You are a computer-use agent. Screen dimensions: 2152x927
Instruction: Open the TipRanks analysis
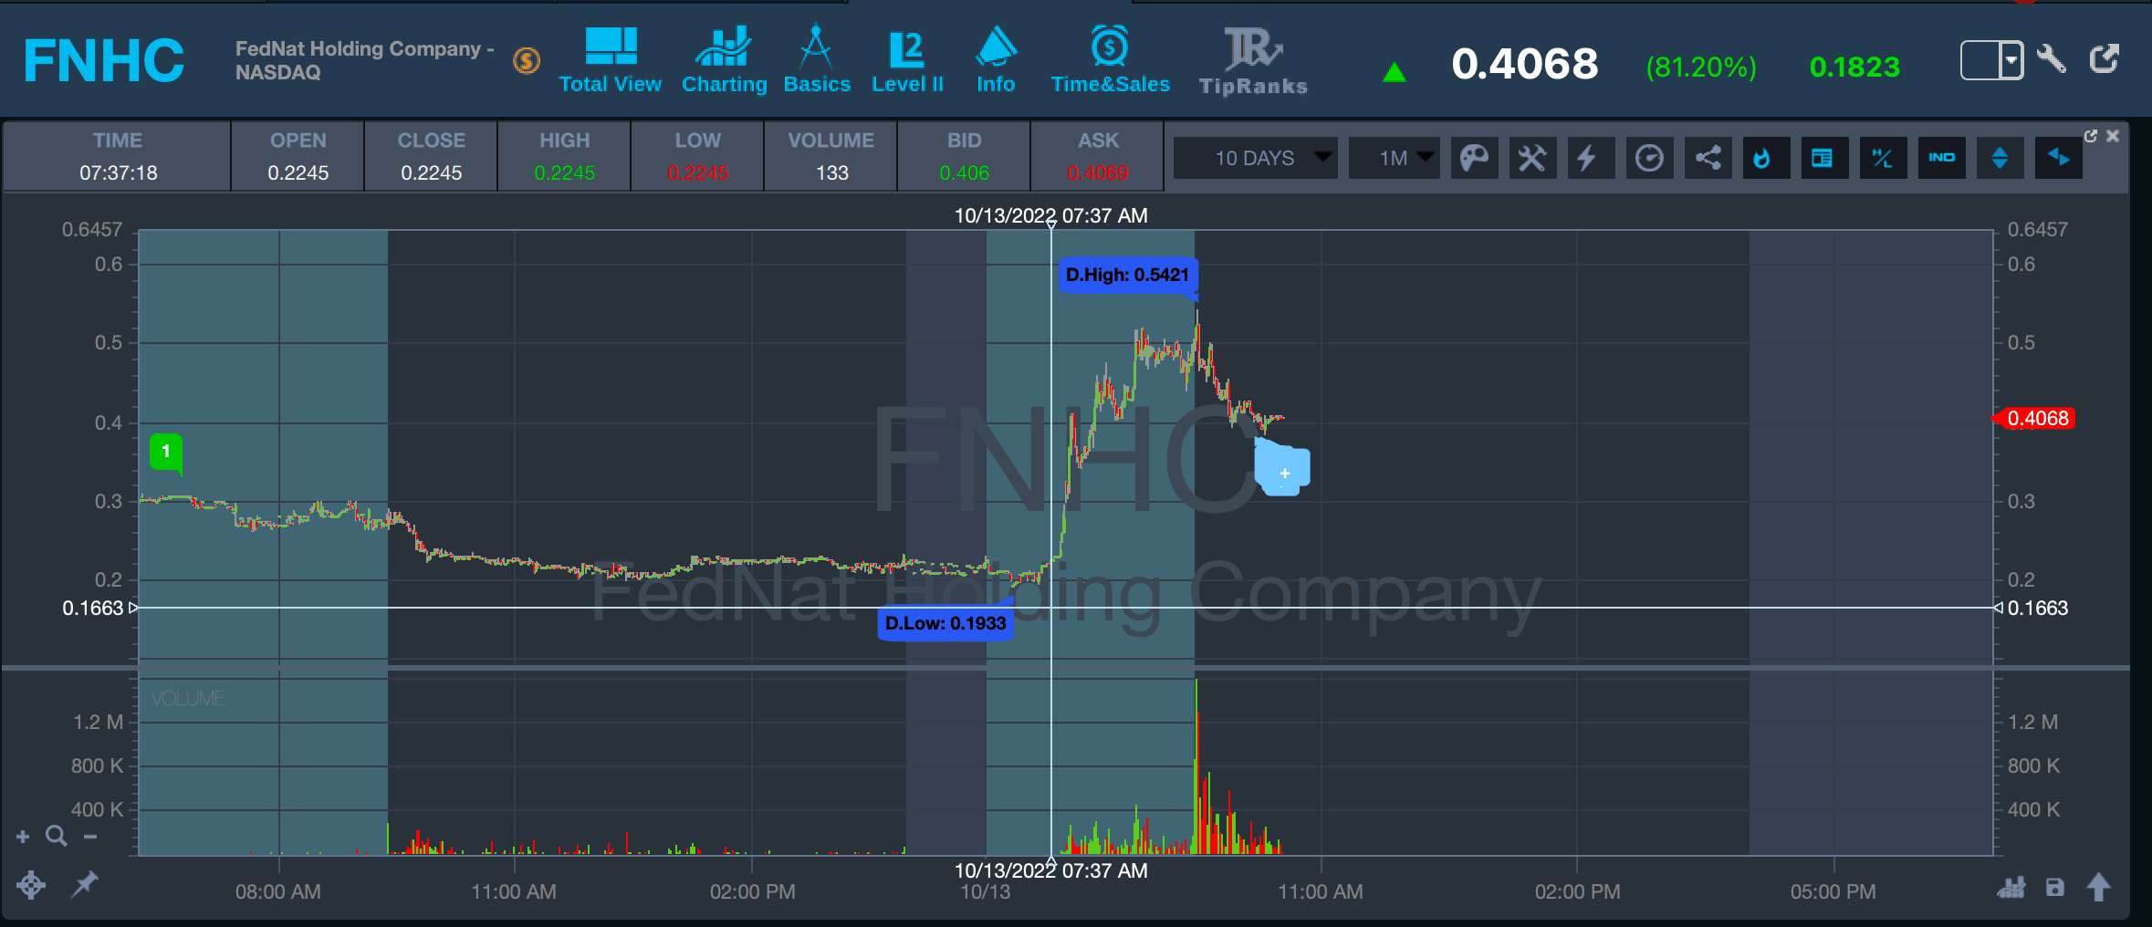[1253, 61]
